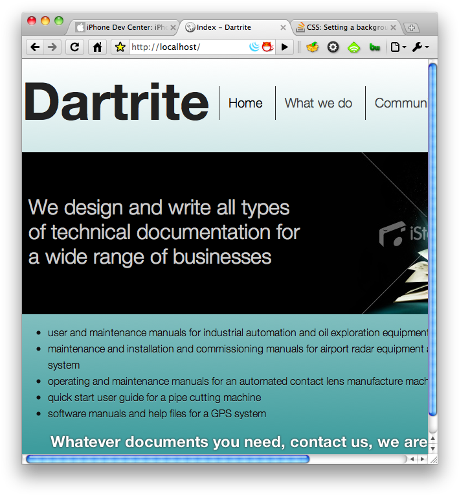Bookmark this page with the star icon
The image size is (459, 495).
120,47
